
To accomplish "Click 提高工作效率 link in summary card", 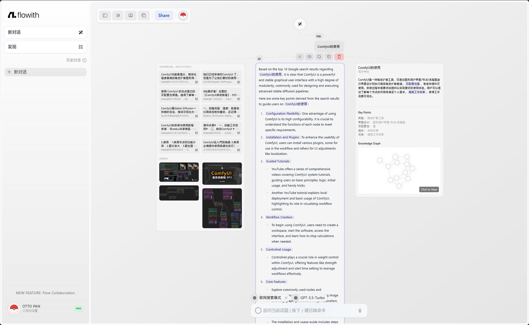I will [x=417, y=92].
